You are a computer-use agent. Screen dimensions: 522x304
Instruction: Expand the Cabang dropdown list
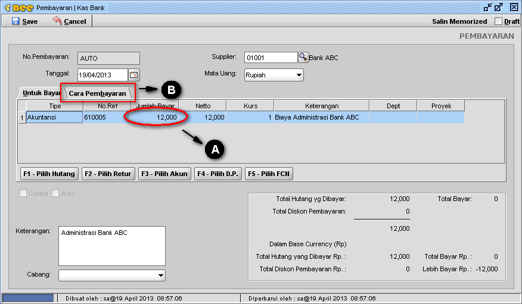160,275
